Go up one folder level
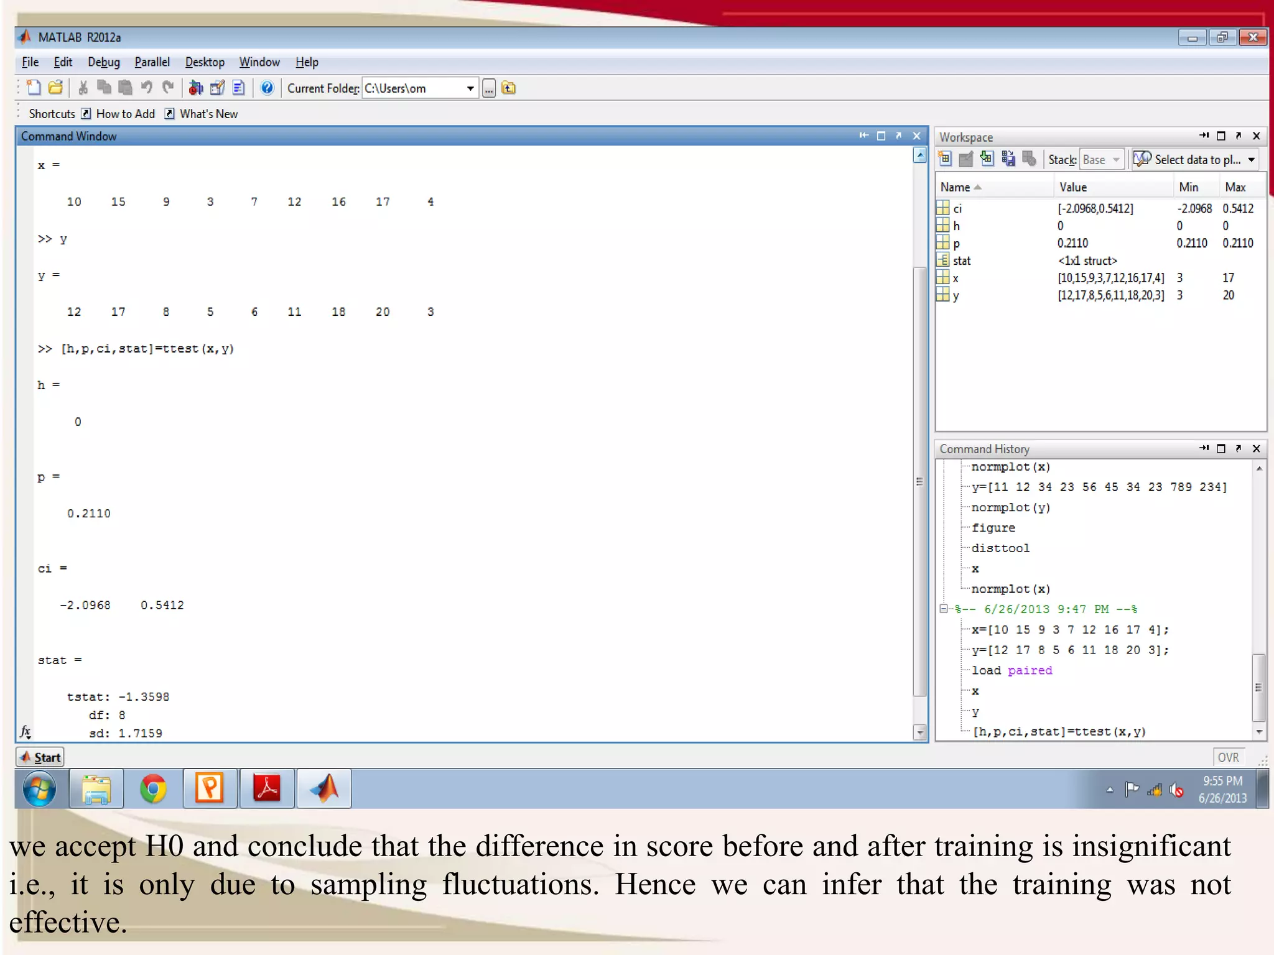Screen dimensions: 1274x955 [x=509, y=88]
